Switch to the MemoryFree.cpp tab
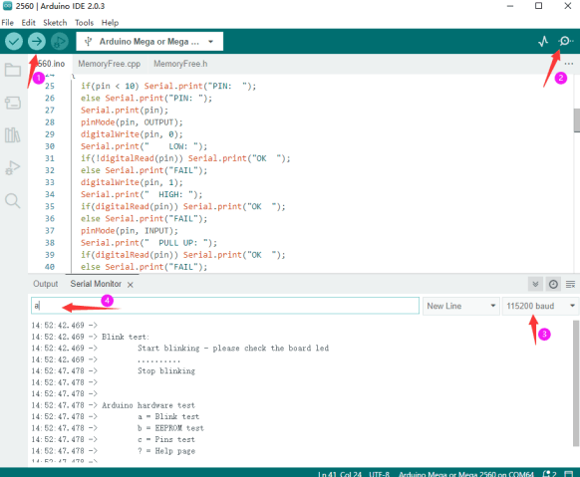Viewport: 580px width, 477px height. pos(109,64)
